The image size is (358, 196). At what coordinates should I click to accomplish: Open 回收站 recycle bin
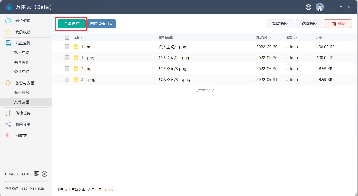click(x=21, y=135)
